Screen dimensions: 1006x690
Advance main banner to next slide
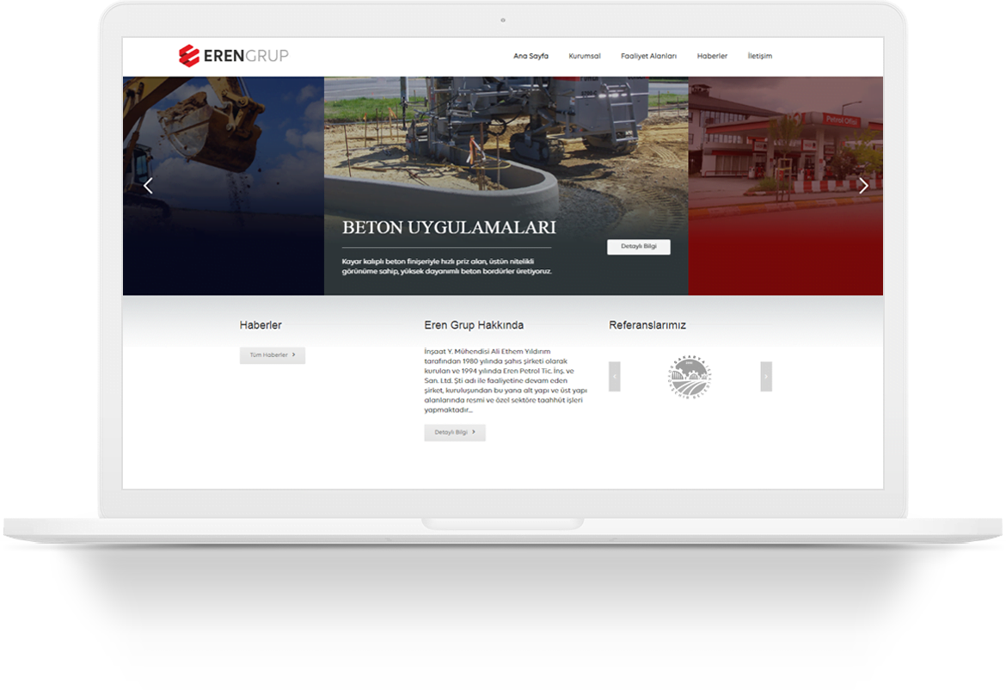863,185
